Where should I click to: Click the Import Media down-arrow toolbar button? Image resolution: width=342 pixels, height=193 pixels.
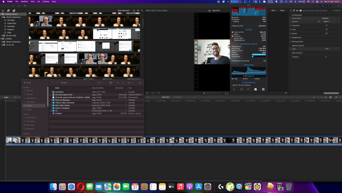pos(13,6)
